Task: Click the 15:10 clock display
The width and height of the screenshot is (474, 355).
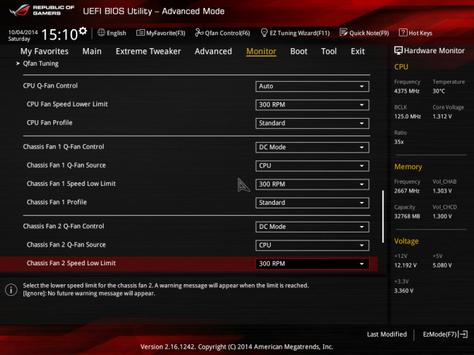Action: click(x=60, y=34)
